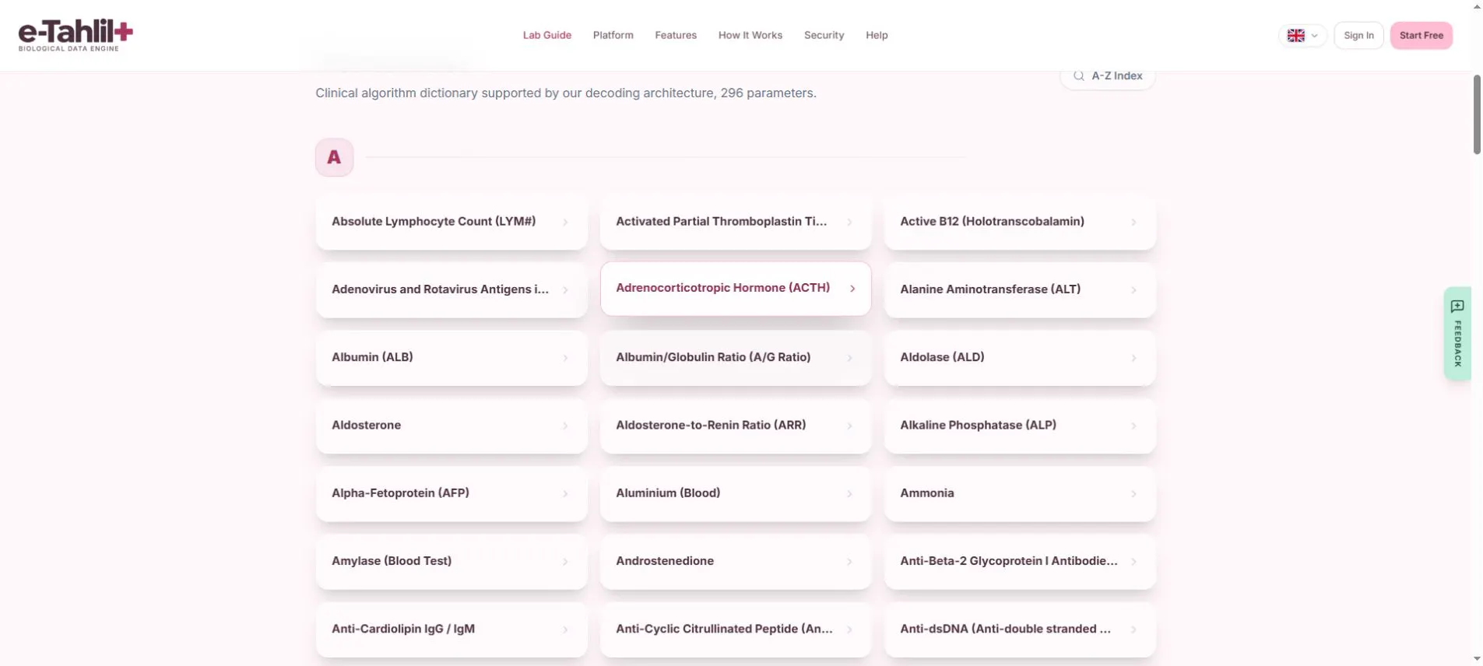Go to Security nav link

coord(824,36)
